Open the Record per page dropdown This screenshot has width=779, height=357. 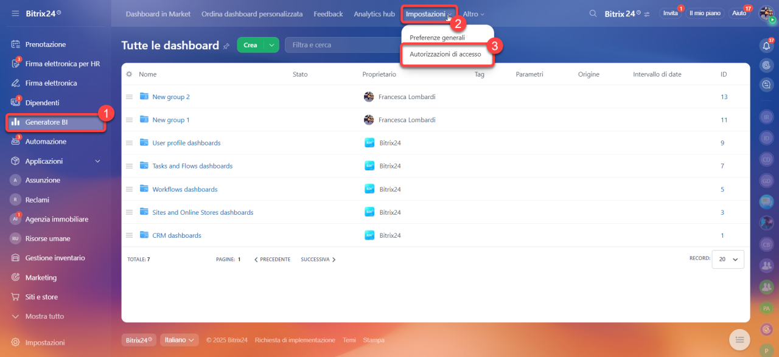click(x=728, y=259)
